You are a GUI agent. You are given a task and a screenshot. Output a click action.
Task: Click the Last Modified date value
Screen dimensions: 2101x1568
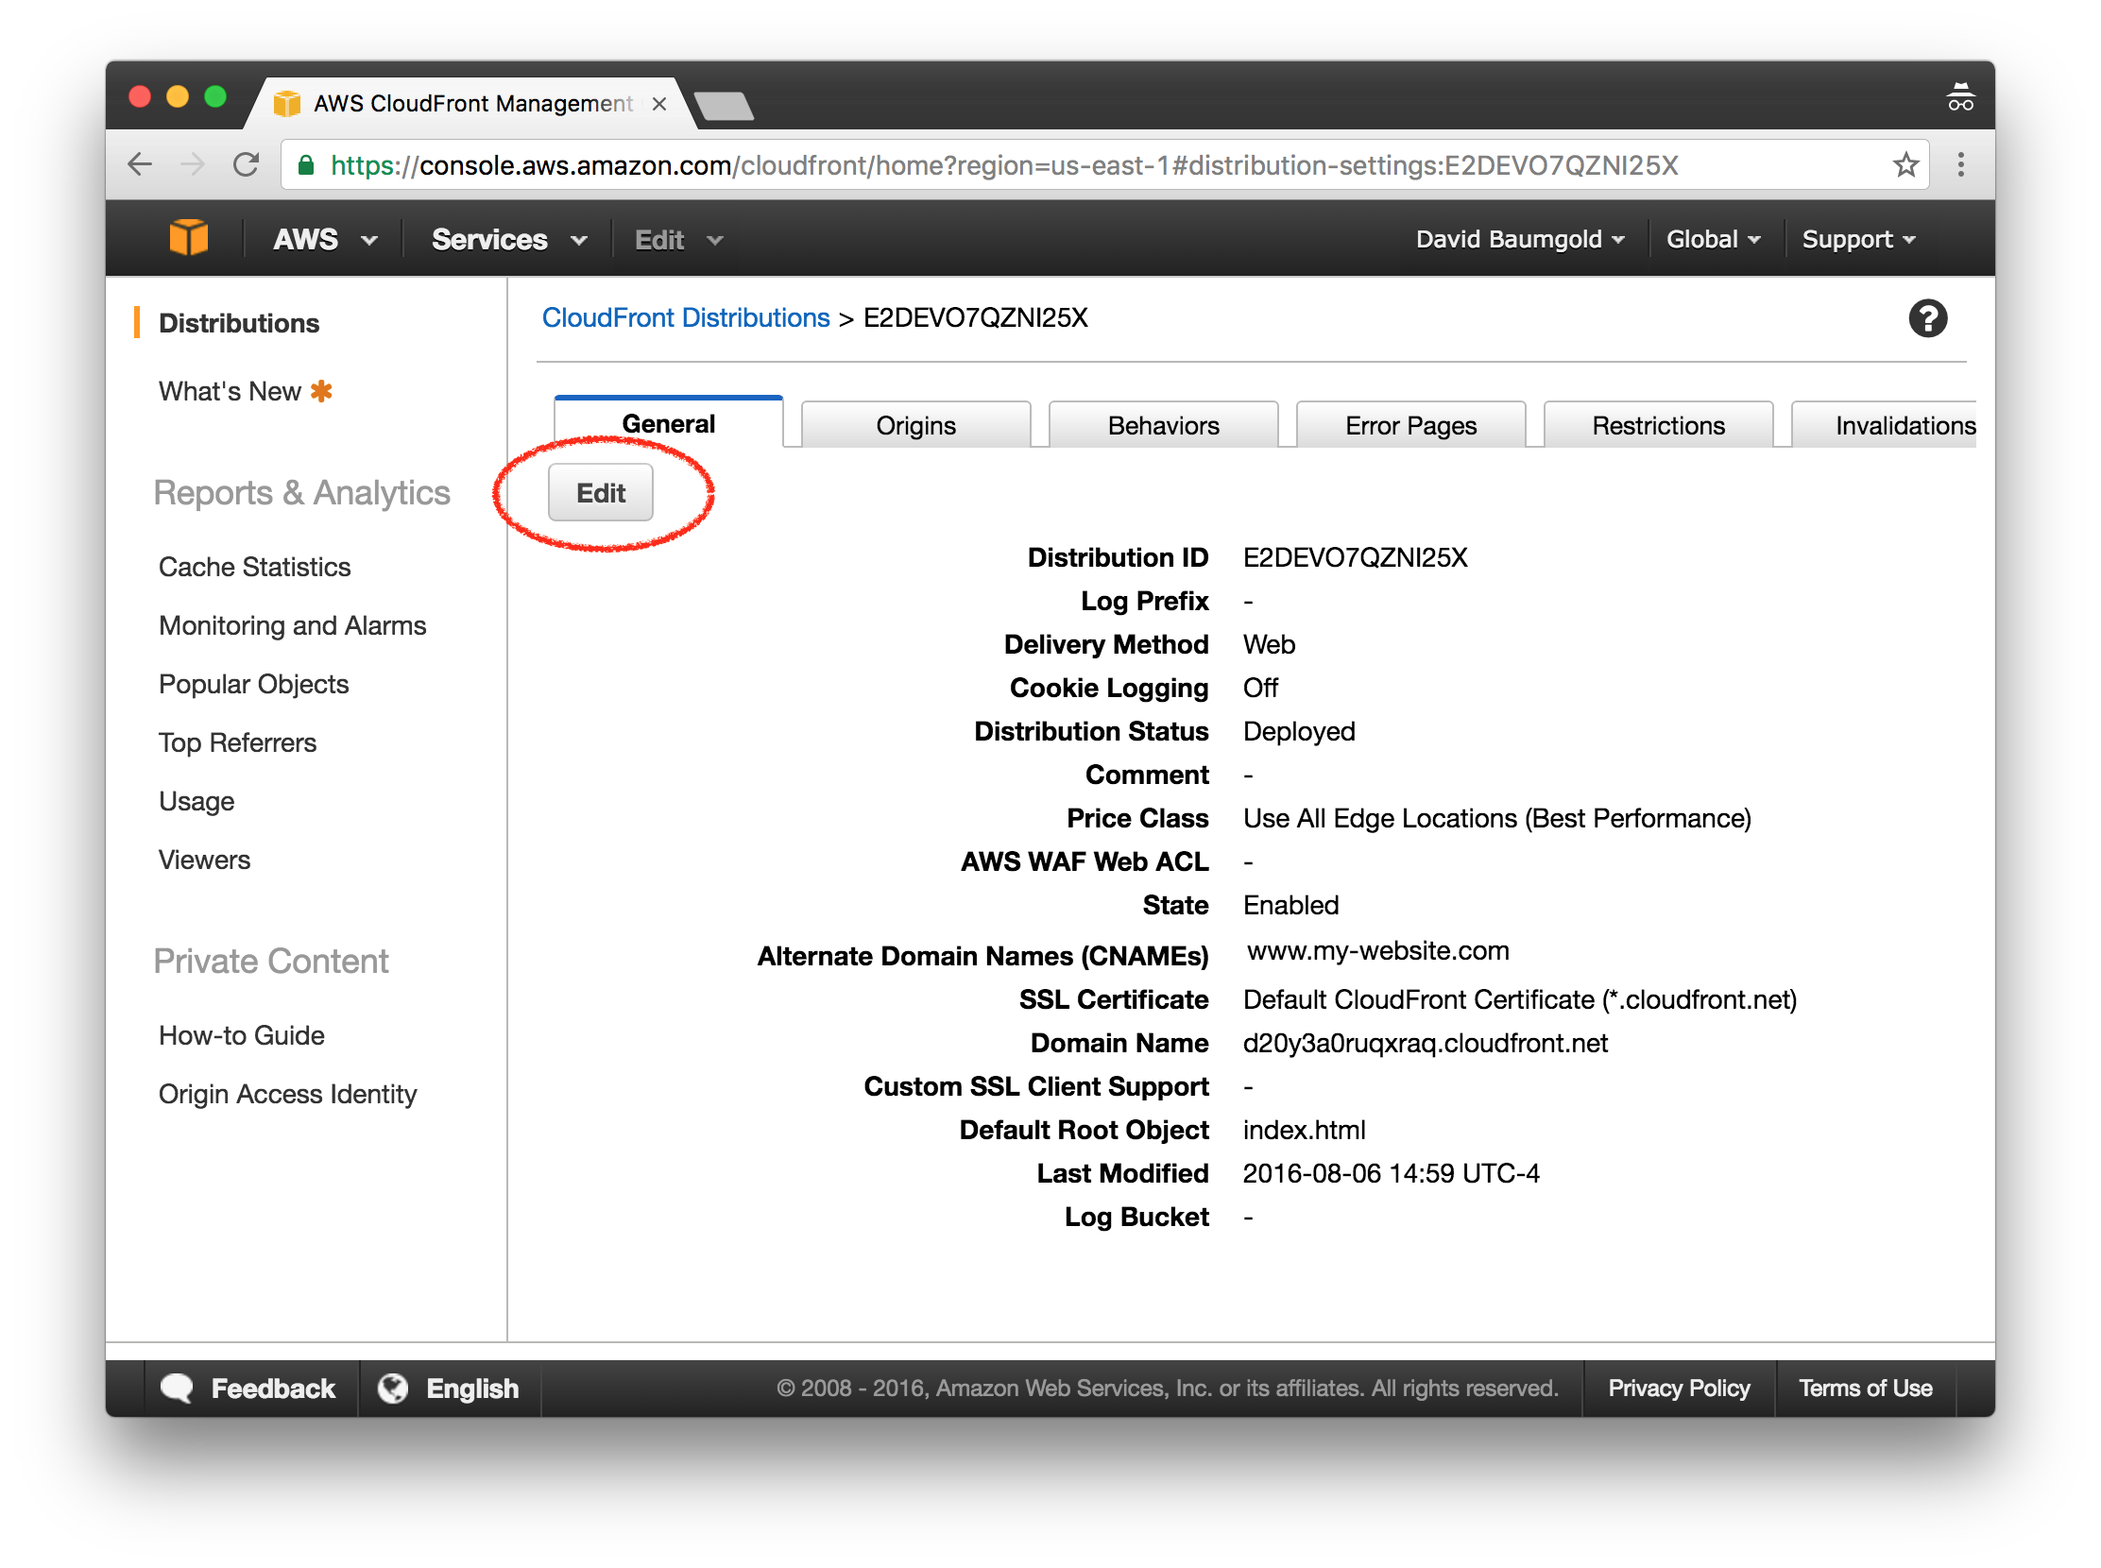tap(1391, 1174)
